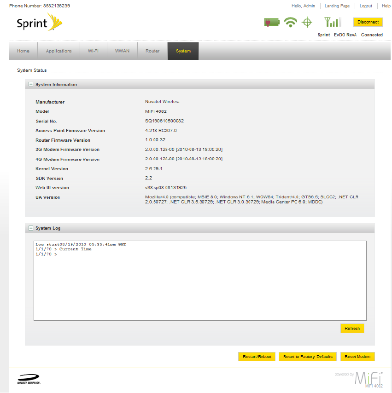Click the UA Version Mozilla string

click(252, 200)
